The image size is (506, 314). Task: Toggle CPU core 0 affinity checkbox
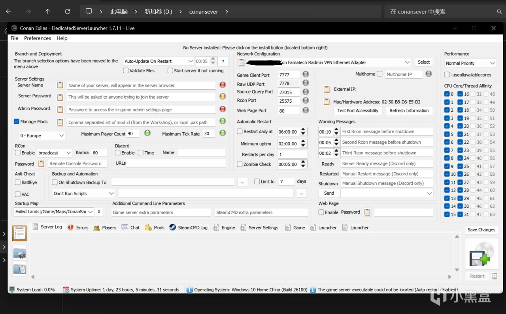447,94
